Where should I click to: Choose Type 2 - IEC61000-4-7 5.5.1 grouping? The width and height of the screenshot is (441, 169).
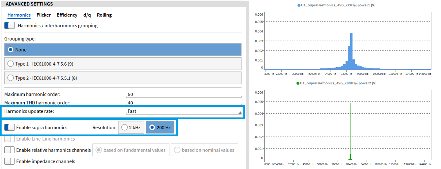(x=11, y=78)
